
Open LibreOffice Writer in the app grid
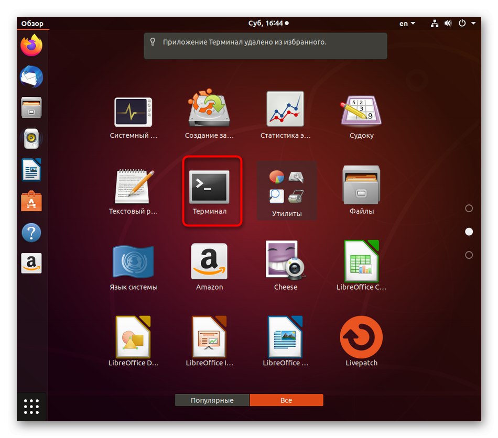click(x=286, y=342)
